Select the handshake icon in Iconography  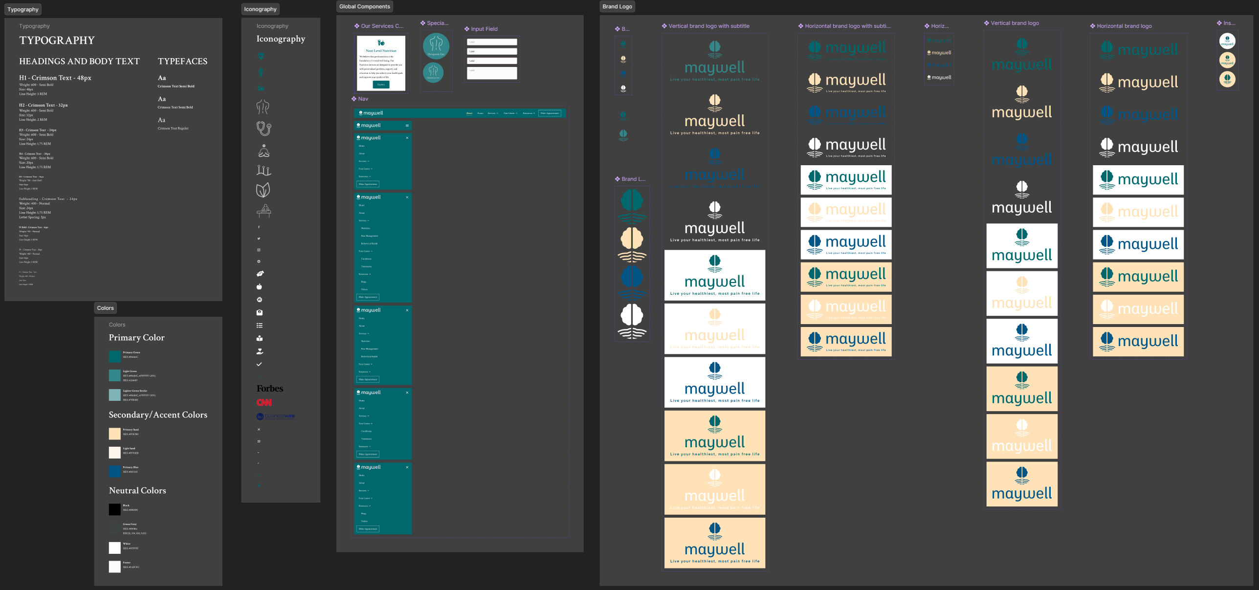(x=260, y=274)
